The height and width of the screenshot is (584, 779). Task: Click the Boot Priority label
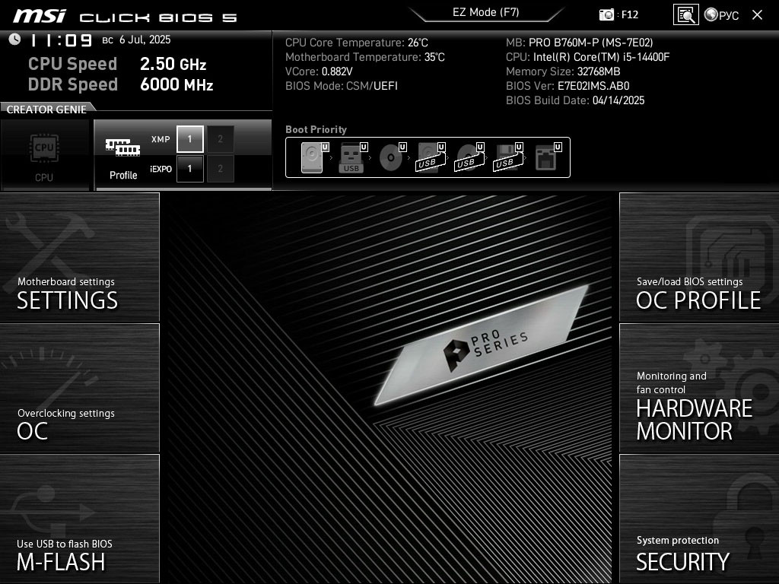[316, 129]
